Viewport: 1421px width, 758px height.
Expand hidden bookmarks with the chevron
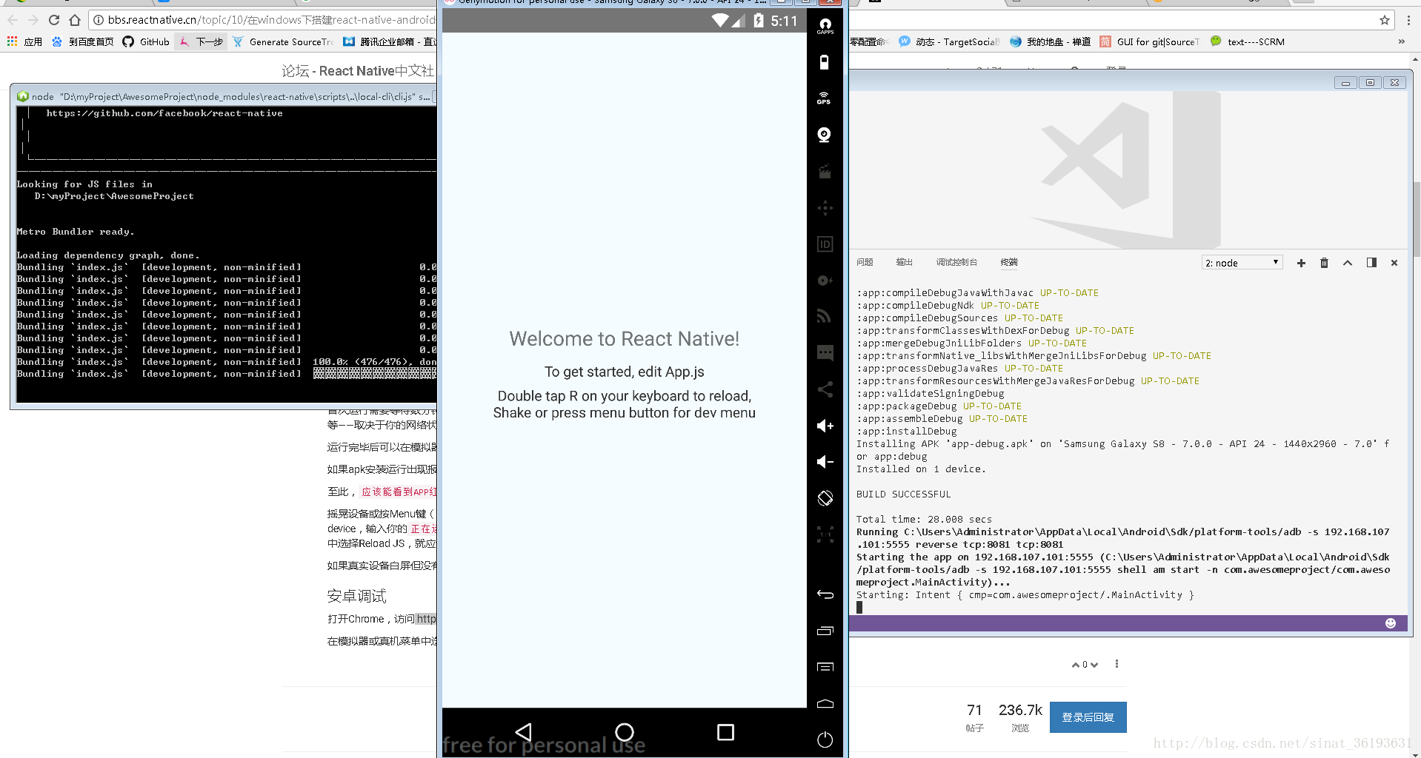pyautogui.click(x=1401, y=41)
